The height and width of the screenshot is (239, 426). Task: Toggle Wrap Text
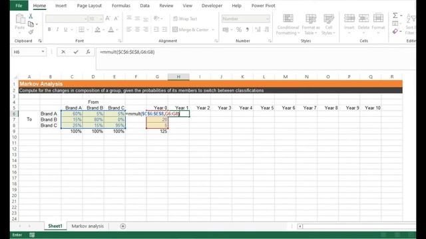coord(185,19)
